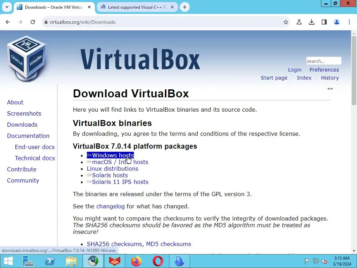Image resolution: width=357 pixels, height=268 pixels.
Task: Open File Explorer from the taskbar
Action: [71, 261]
